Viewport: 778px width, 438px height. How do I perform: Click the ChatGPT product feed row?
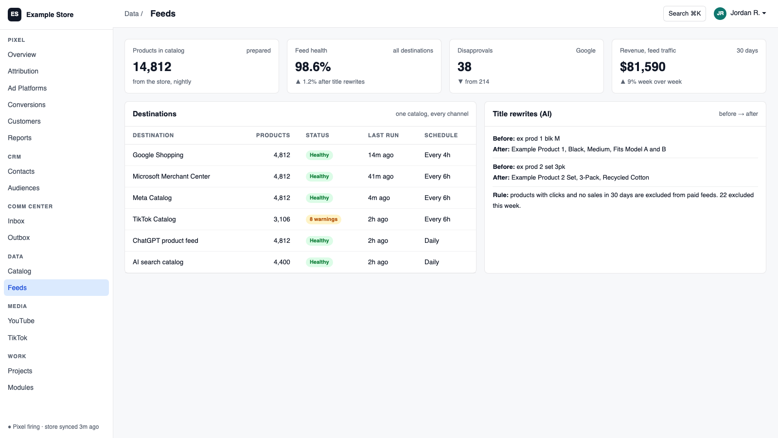pyautogui.click(x=301, y=241)
